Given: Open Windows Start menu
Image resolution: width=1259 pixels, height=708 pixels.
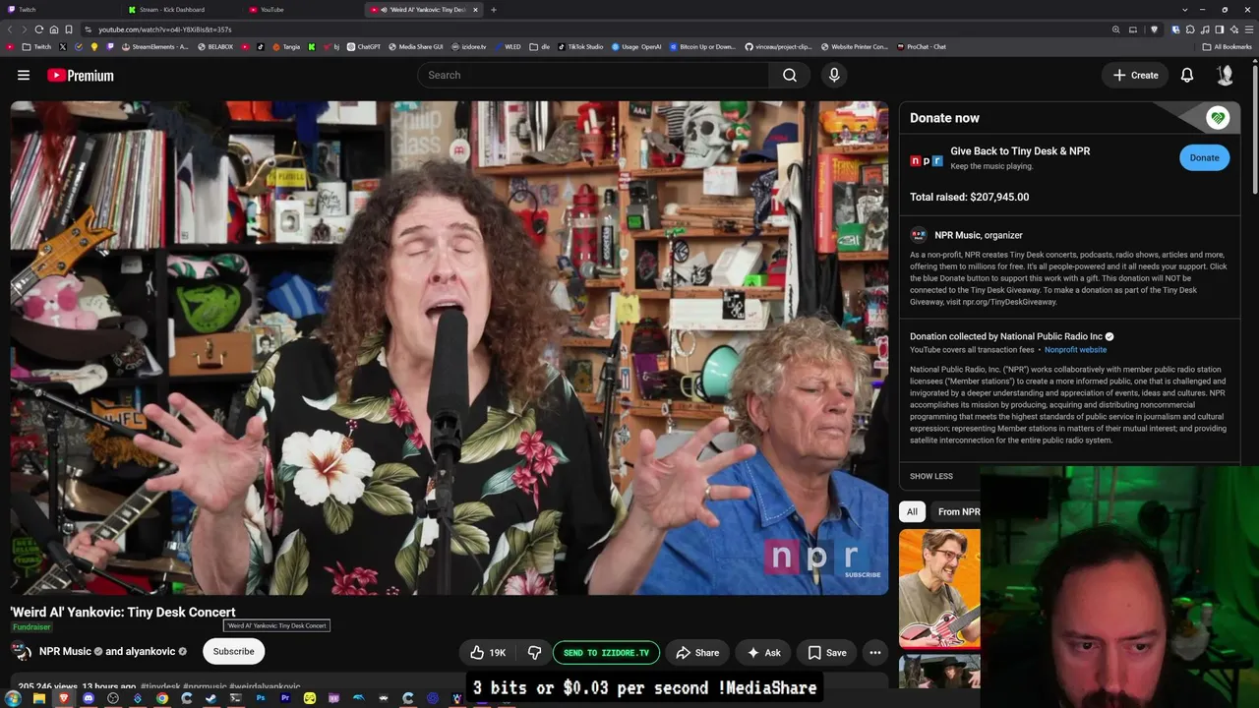Looking at the screenshot, I should [x=14, y=698].
